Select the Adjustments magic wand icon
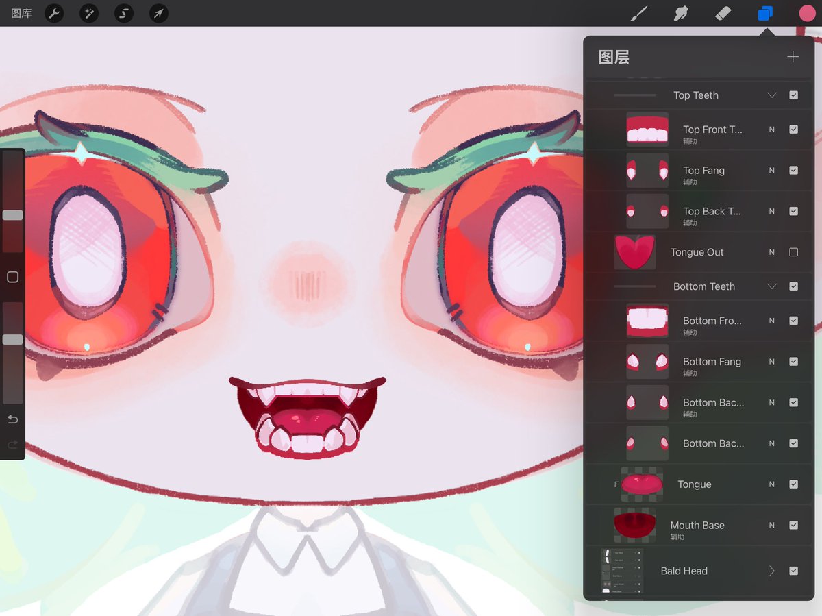 pos(88,13)
